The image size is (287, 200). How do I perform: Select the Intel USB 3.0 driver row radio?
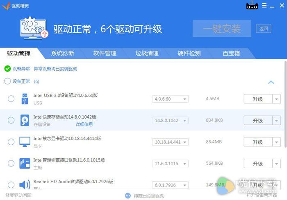11,99
